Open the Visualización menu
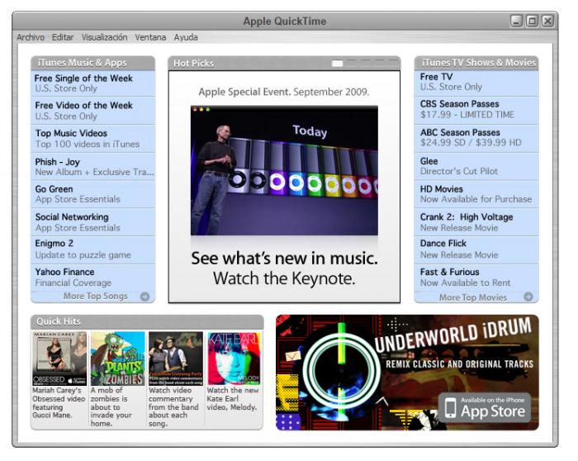 [104, 37]
